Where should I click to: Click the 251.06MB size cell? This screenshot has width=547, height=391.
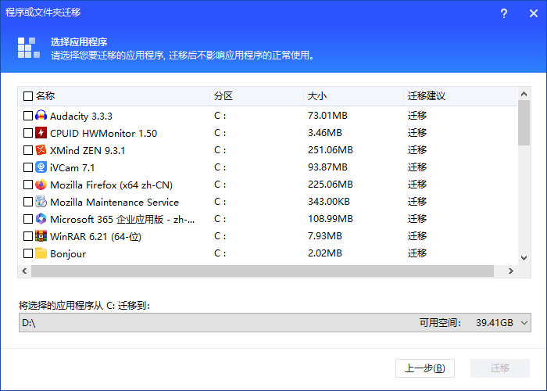click(331, 150)
